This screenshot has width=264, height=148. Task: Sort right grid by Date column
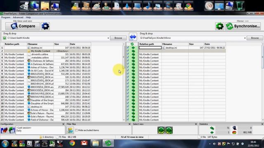point(214,44)
